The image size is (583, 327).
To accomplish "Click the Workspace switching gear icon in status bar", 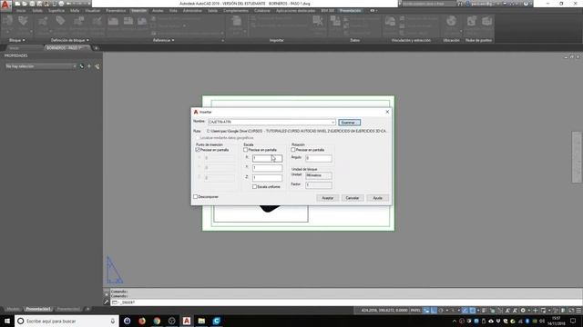I will [x=522, y=311].
